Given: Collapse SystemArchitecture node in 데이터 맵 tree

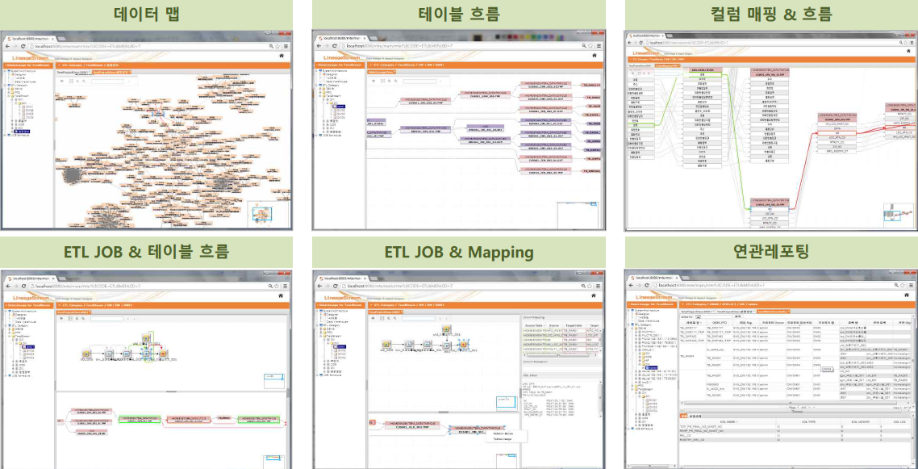Looking at the screenshot, I should coord(5,71).
